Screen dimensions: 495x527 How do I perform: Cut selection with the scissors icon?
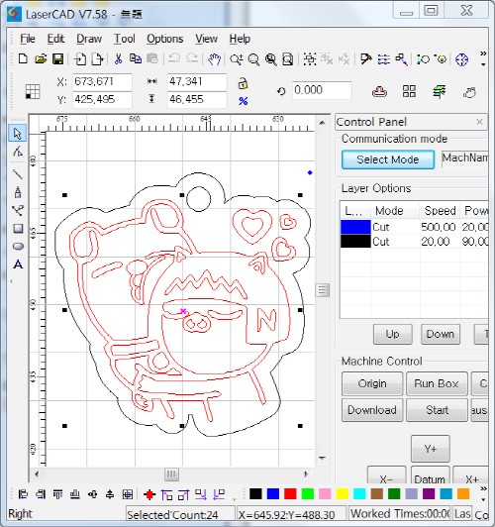[x=118, y=59]
